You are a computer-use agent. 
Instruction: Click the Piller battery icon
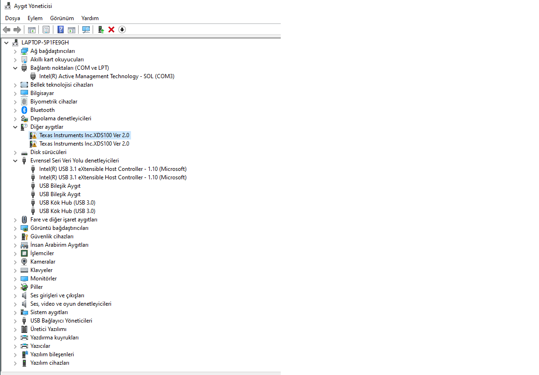click(24, 287)
